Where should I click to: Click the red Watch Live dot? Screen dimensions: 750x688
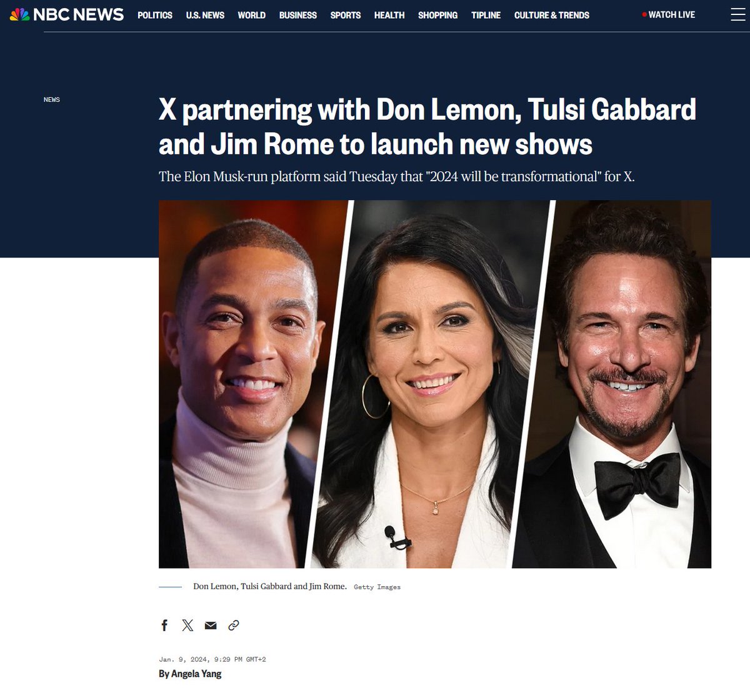point(644,15)
